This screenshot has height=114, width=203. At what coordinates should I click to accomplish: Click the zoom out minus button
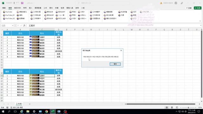pyautogui.click(x=181, y=108)
